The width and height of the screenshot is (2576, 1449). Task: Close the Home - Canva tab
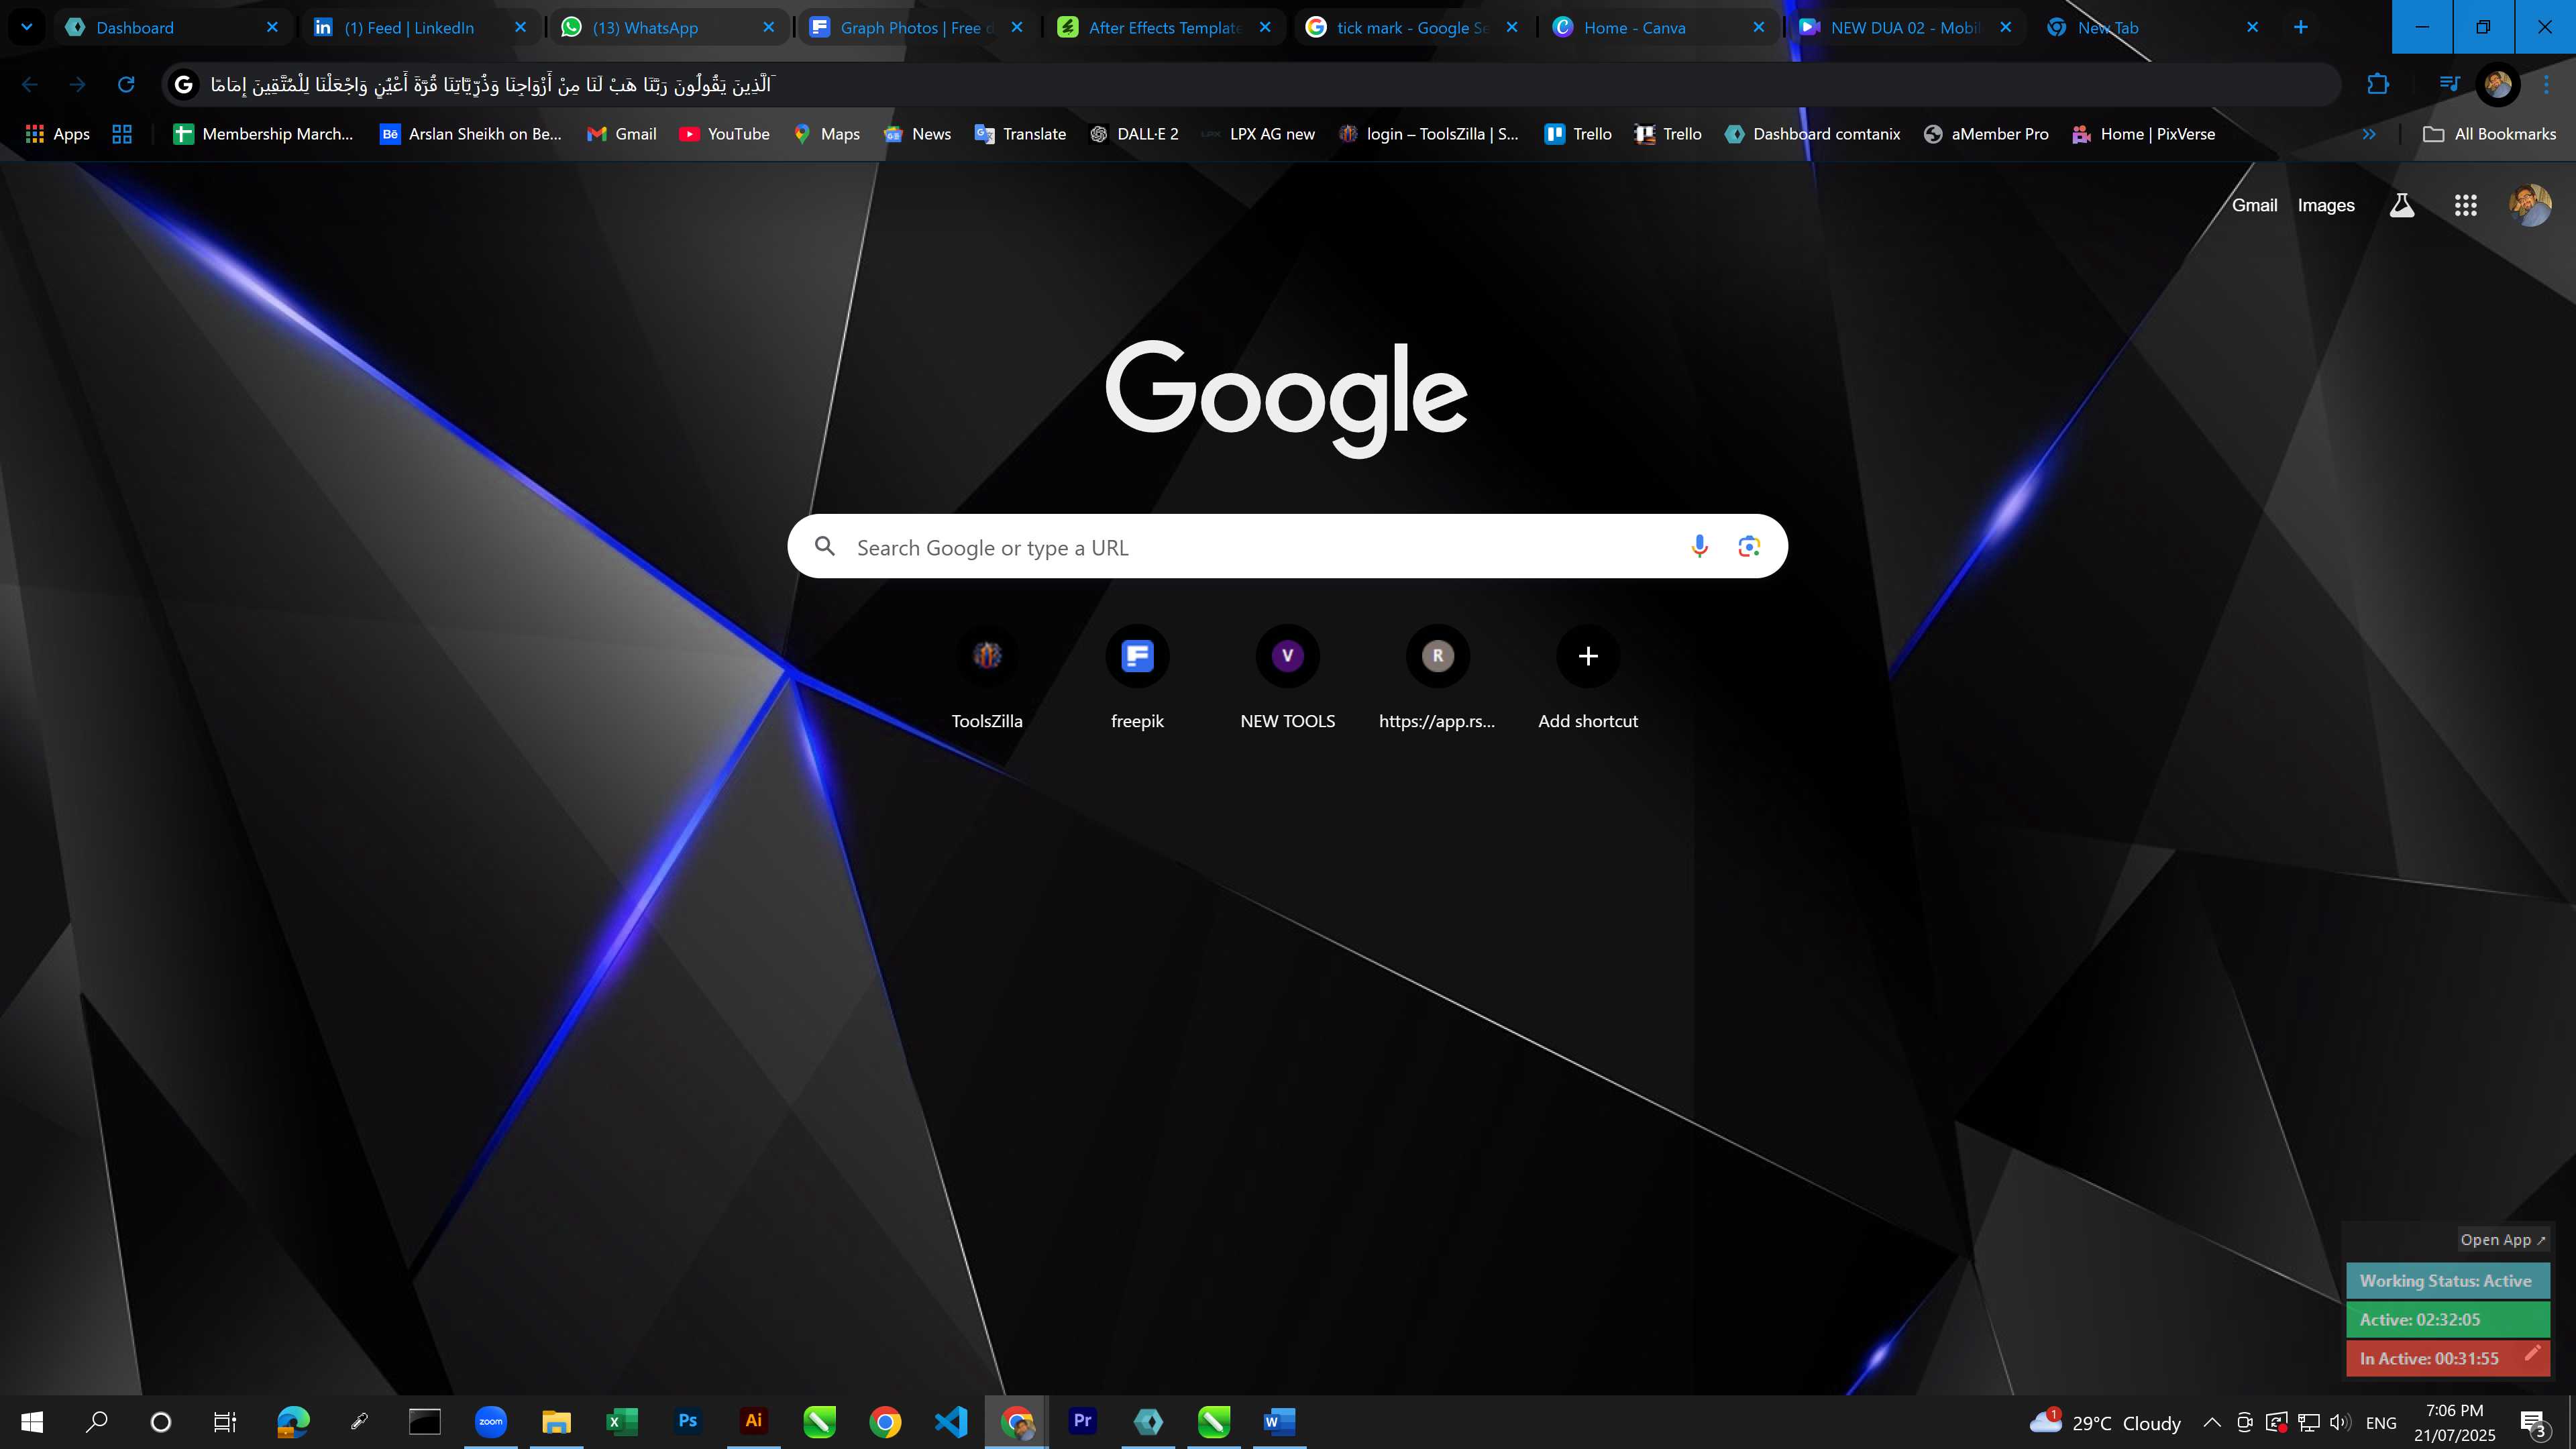(x=1759, y=28)
